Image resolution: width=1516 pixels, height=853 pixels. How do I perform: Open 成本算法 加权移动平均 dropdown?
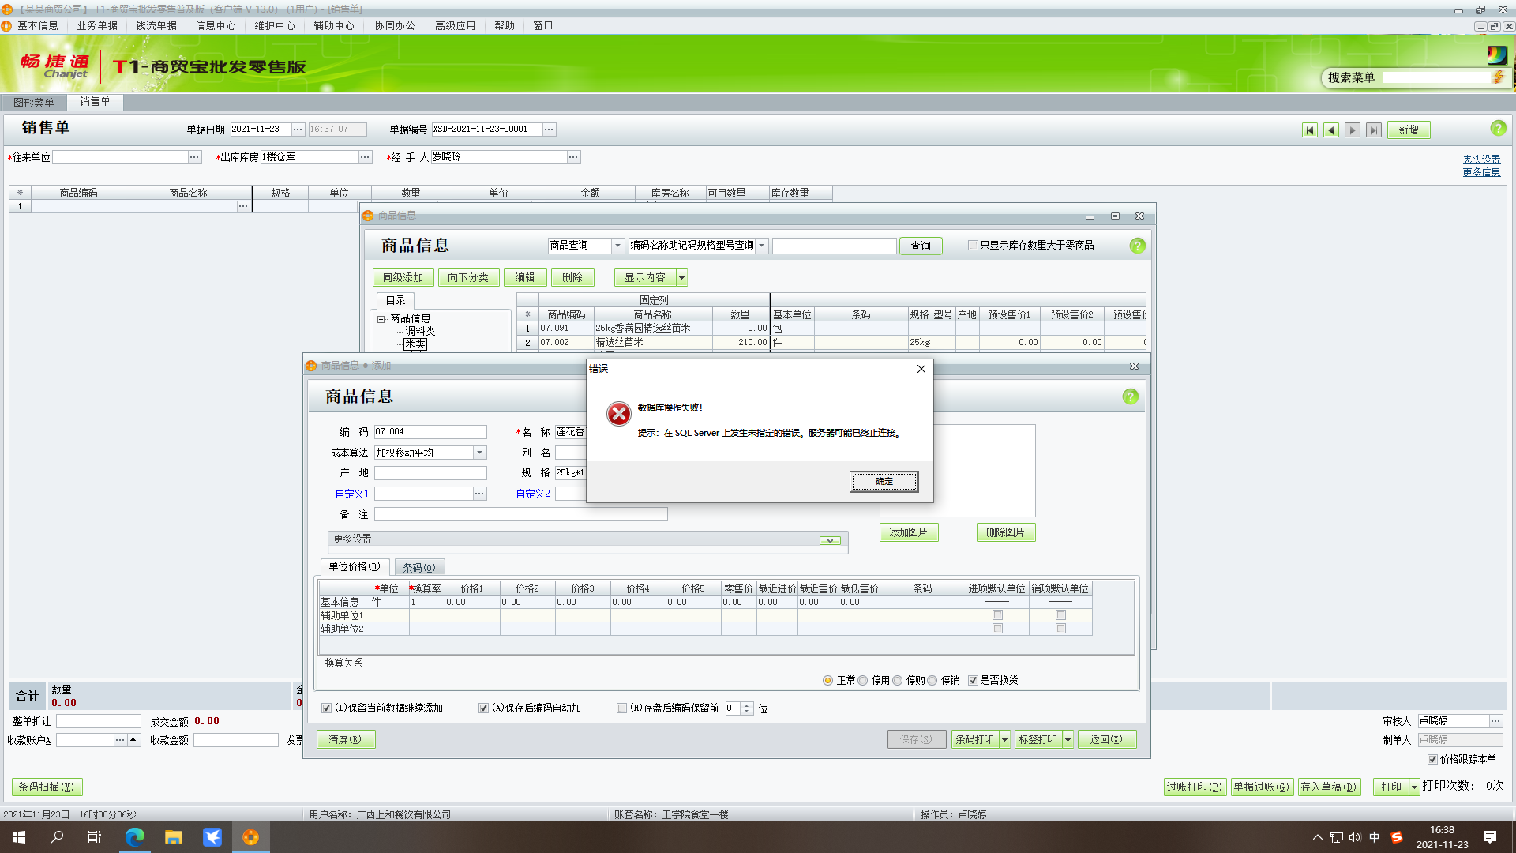(479, 453)
